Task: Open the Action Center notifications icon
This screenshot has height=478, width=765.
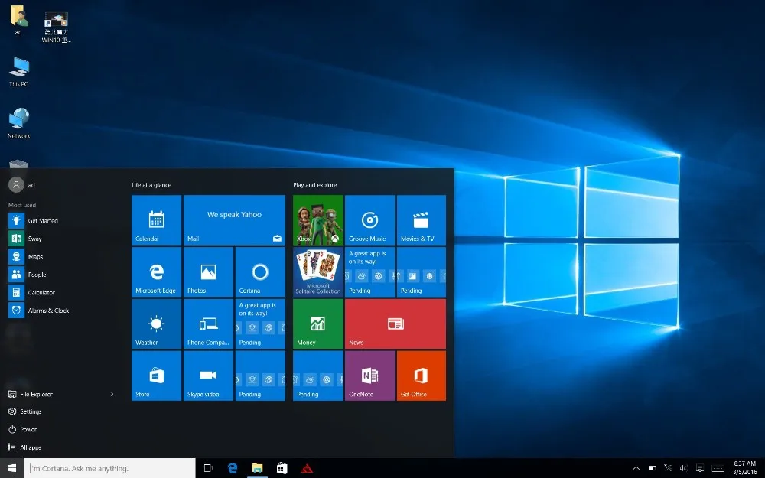Action: (x=700, y=468)
